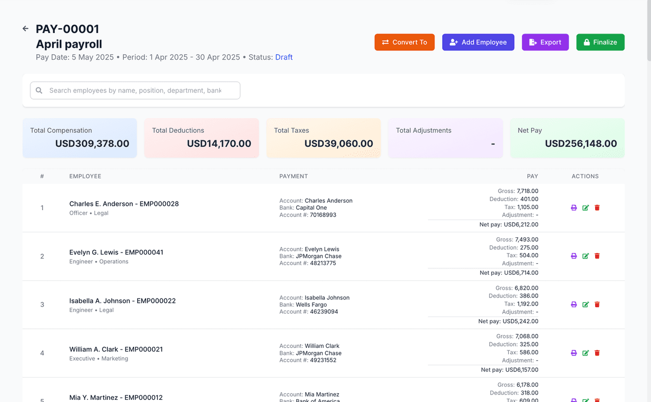This screenshot has height=402, width=651.
Task: Print payslip for Isabella A. Johnson
Action: [574, 304]
